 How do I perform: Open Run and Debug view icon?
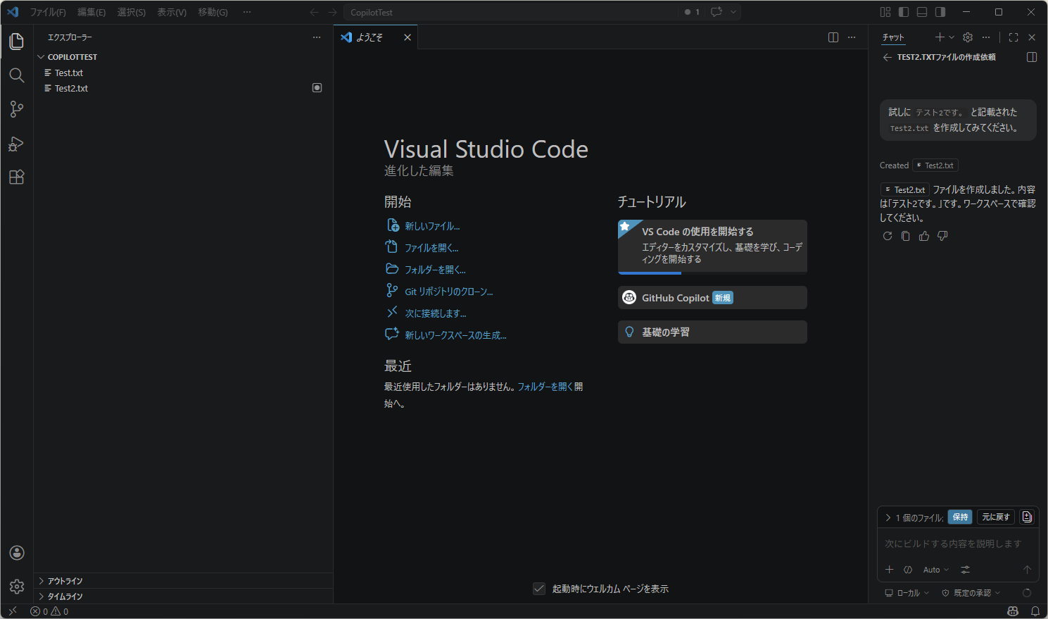[17, 144]
